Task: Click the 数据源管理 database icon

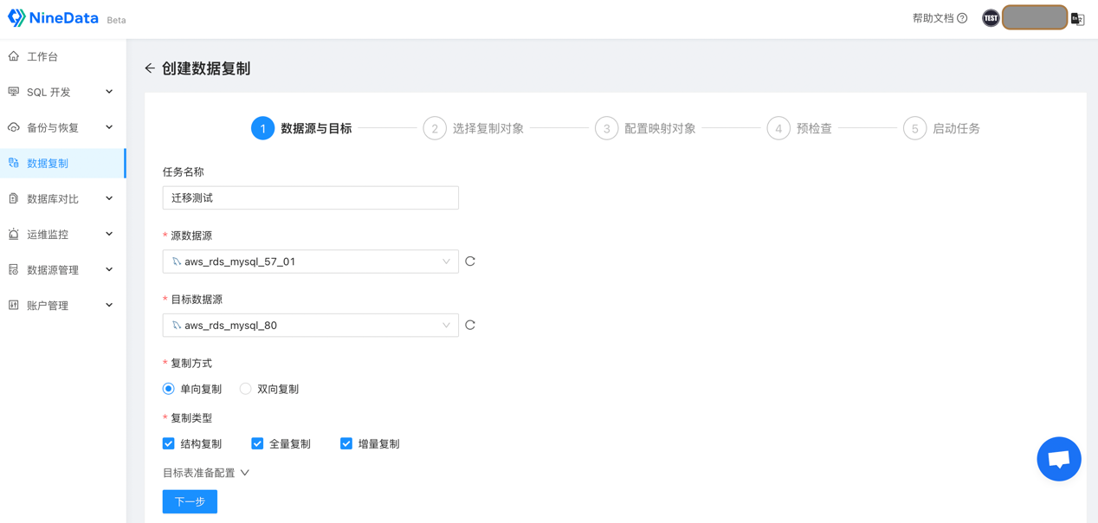Action: point(14,269)
